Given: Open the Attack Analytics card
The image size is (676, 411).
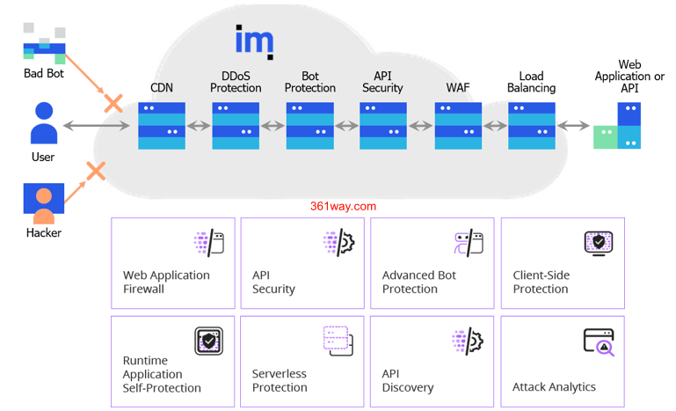Looking at the screenshot, I should coord(562,362).
